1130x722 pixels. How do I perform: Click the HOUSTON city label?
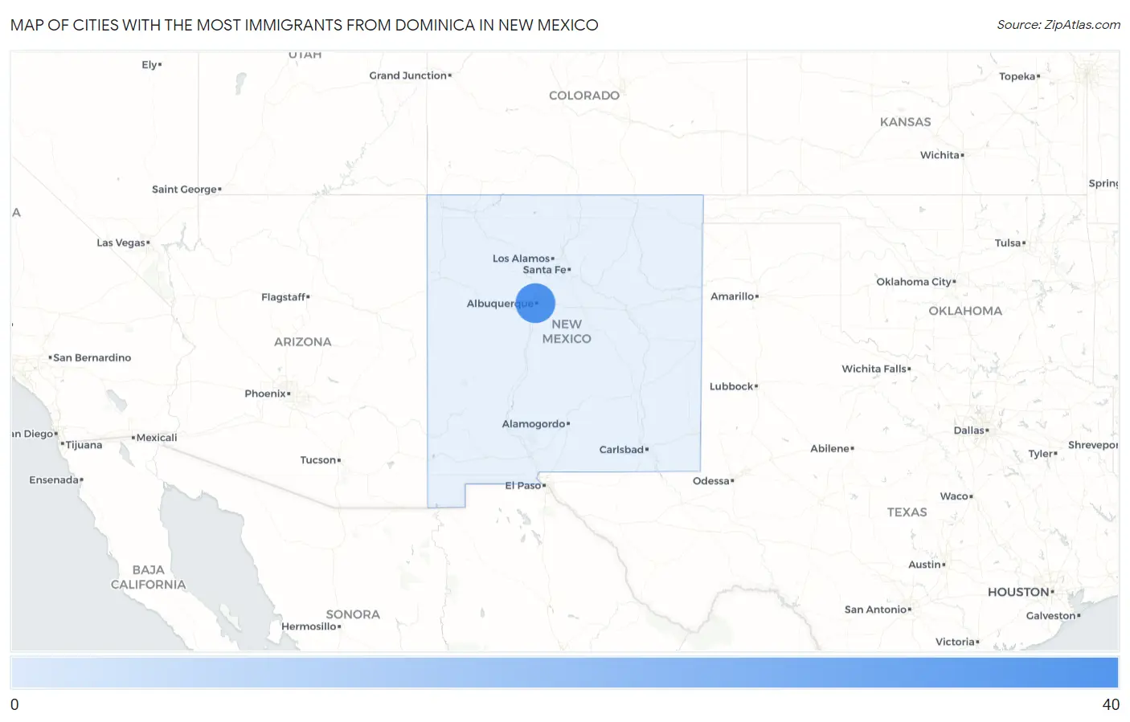tap(1019, 592)
